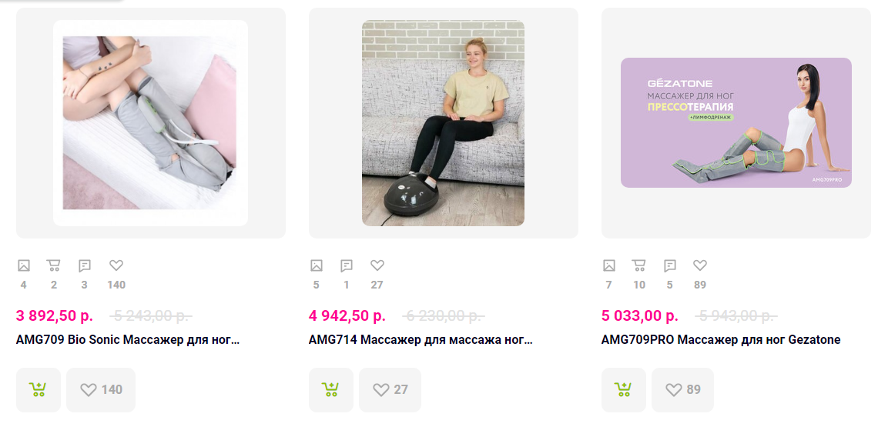Add AMG714 foot massager to cart
This screenshot has width=878, height=427.
(330, 389)
